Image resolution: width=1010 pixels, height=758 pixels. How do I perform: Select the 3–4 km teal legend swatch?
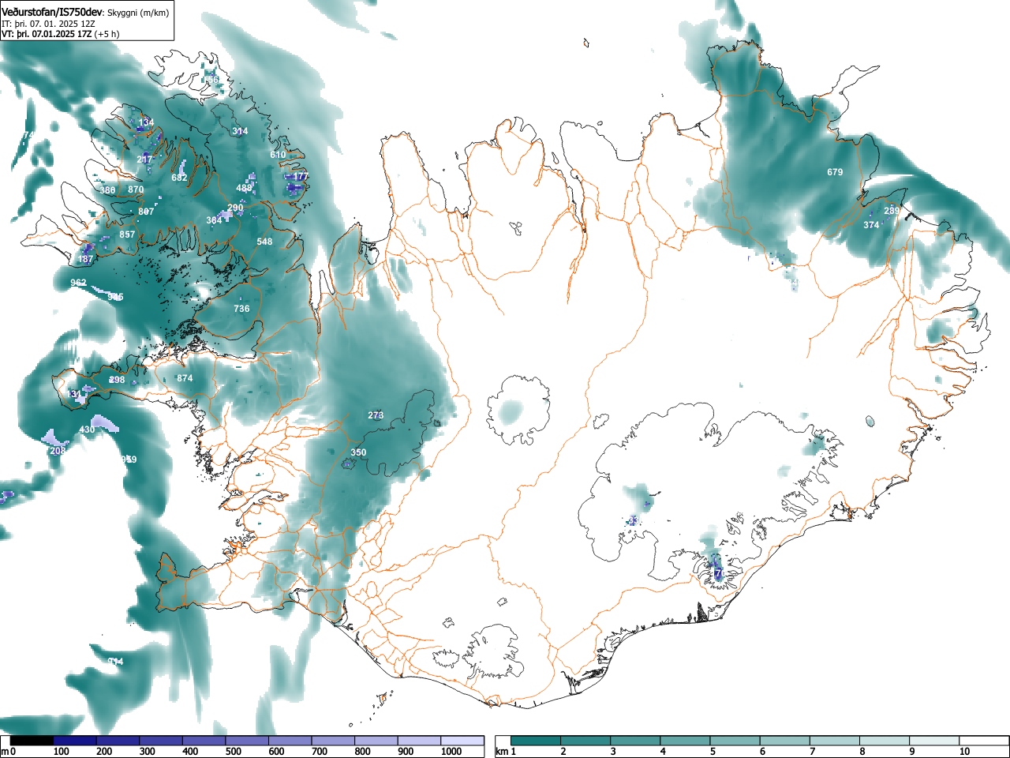pos(635,741)
